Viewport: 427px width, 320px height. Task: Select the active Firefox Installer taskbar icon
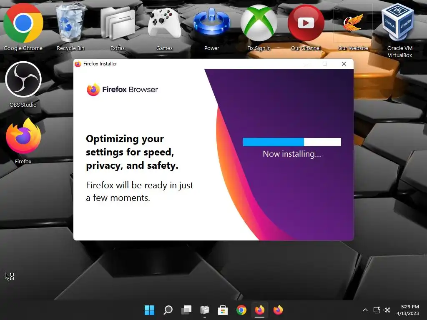tap(259, 310)
